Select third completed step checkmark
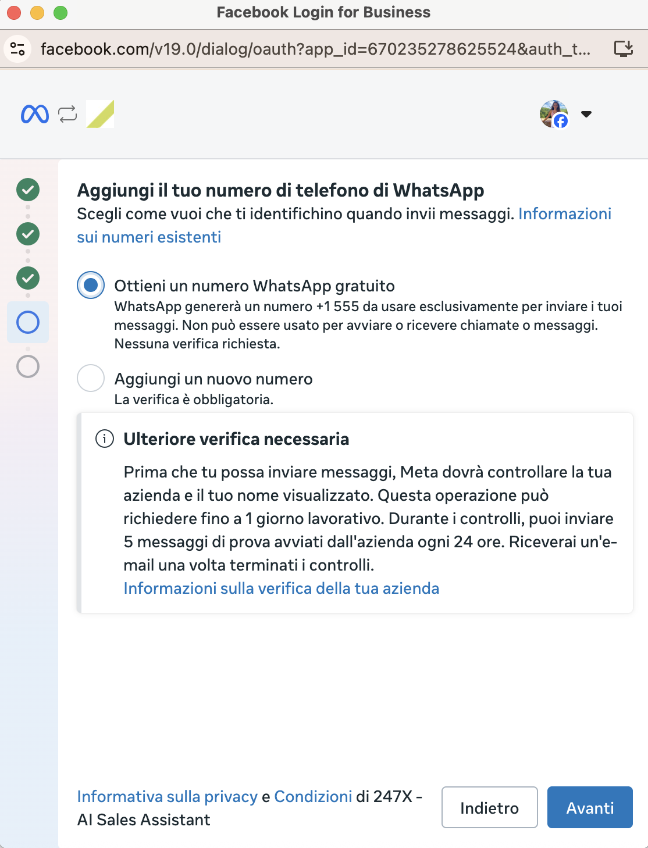Screen dimensions: 648x848 coord(28,278)
